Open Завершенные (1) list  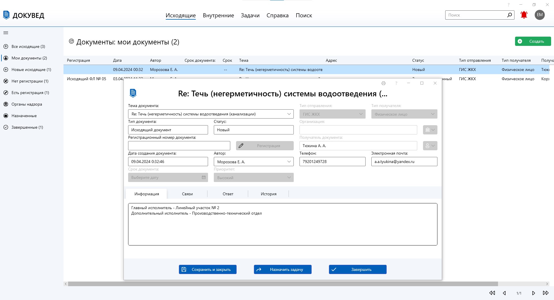27,127
